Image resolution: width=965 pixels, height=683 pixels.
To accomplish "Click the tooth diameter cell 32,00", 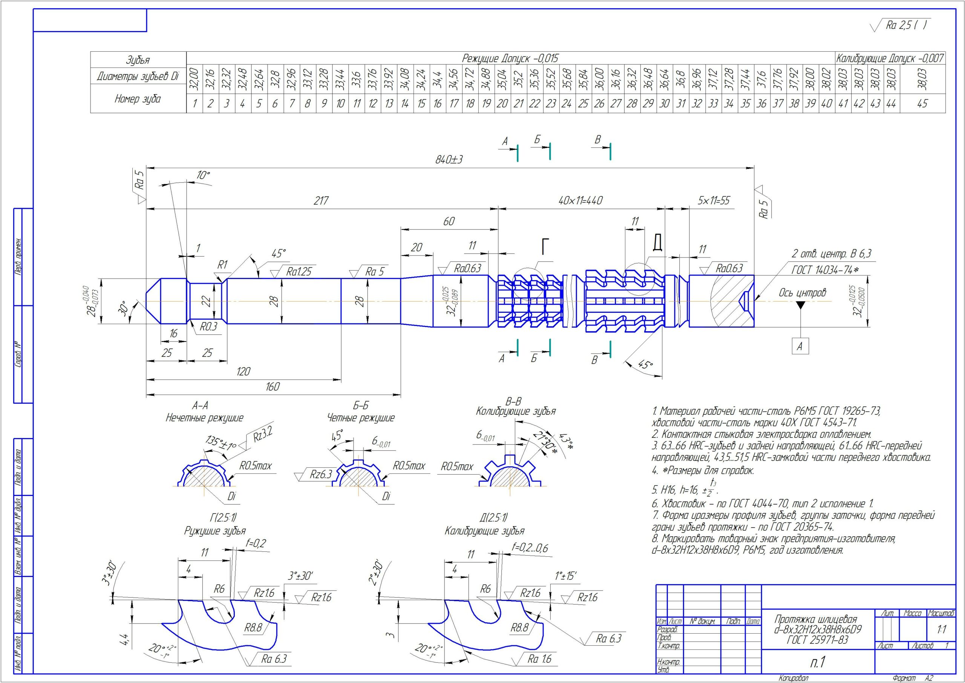I will [194, 79].
